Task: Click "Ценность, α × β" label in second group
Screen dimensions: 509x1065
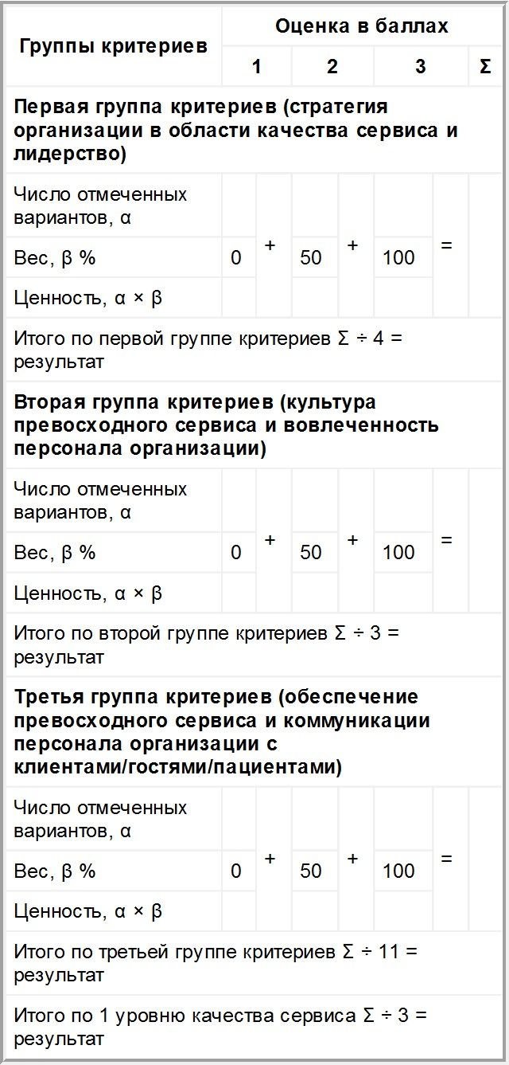Action: point(88,593)
